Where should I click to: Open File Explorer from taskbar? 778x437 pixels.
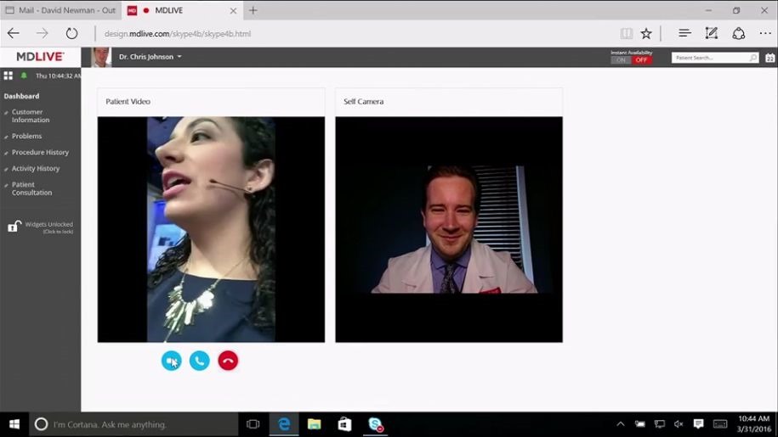pyautogui.click(x=314, y=424)
